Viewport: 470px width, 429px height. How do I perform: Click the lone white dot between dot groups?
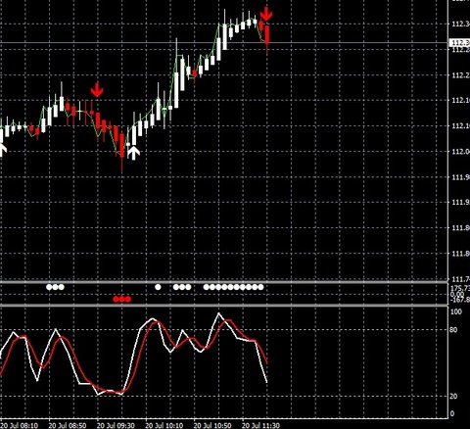click(x=158, y=287)
